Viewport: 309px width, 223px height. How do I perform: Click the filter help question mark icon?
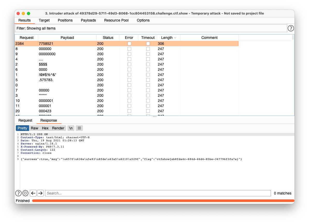point(291,28)
